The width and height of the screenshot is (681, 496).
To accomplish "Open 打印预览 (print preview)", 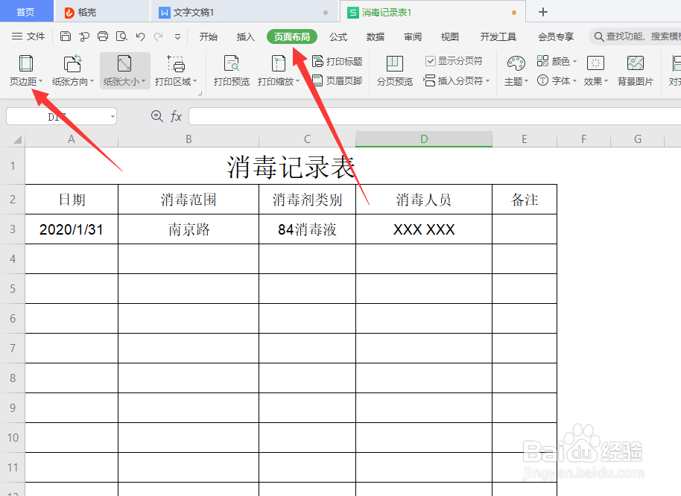I will point(231,71).
